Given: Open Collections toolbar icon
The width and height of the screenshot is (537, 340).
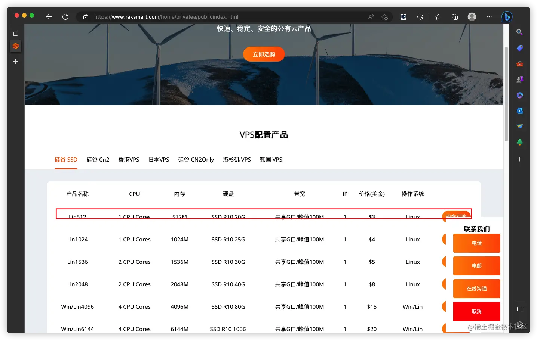Looking at the screenshot, I should coord(455,17).
